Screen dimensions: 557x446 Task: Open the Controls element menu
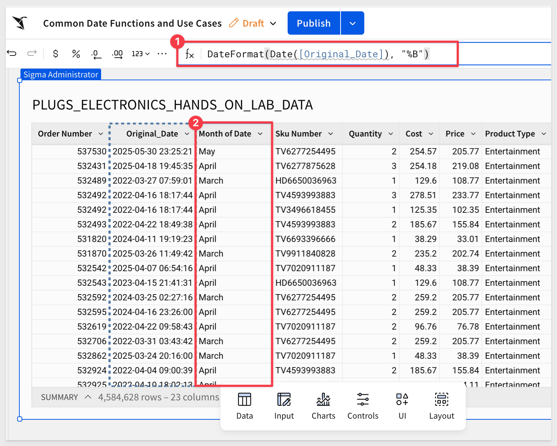point(363,406)
